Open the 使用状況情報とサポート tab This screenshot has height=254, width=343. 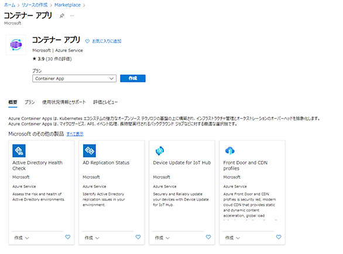(64, 102)
